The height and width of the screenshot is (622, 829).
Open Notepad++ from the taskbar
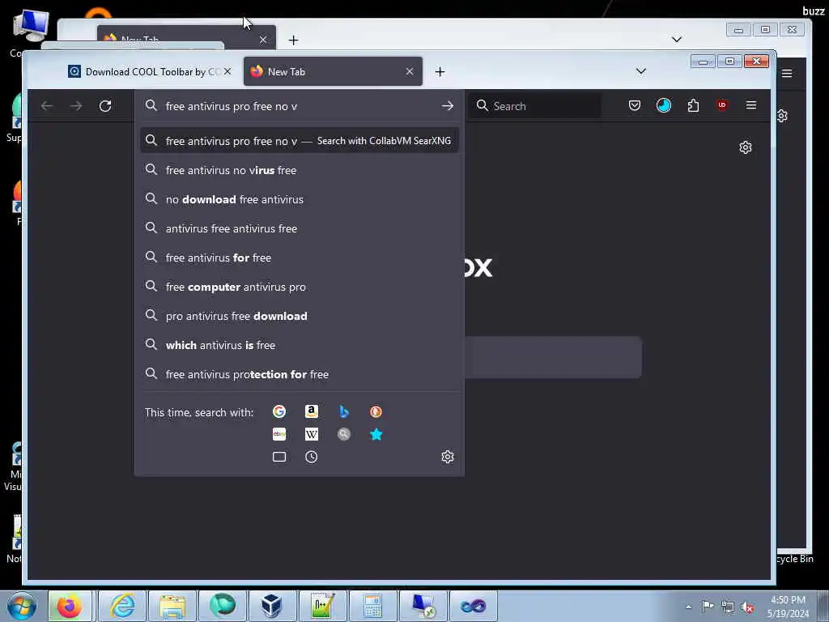tap(322, 606)
